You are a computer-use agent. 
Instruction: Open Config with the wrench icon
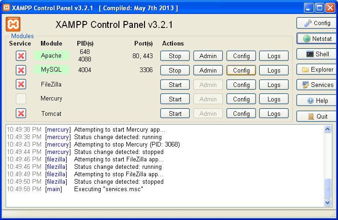click(x=317, y=23)
